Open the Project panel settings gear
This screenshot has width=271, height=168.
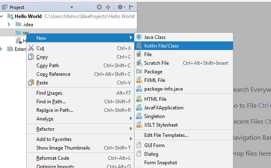121,7
